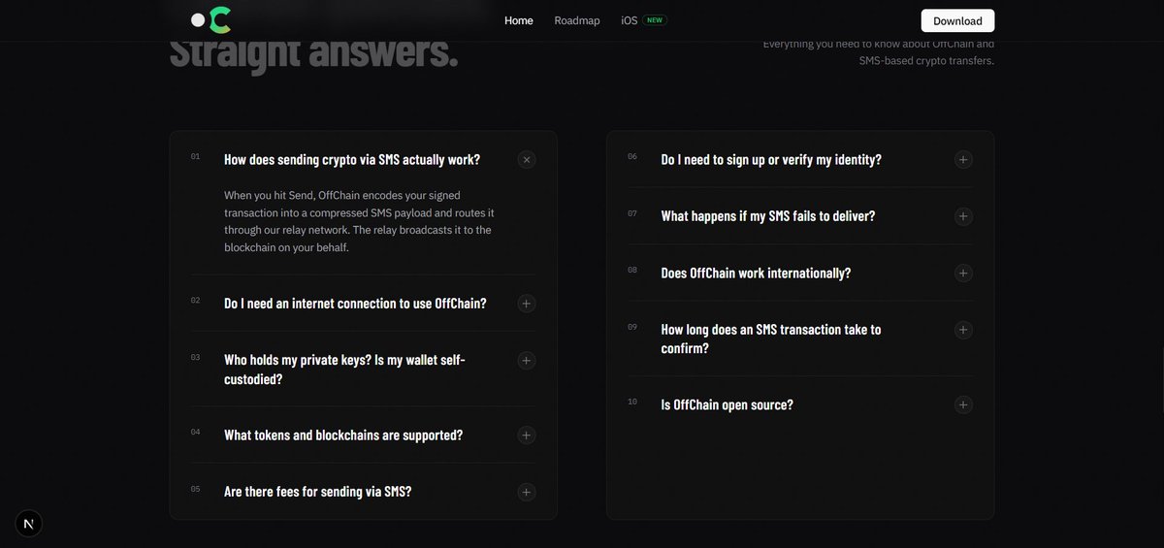Expand 'What happens if my SMS fails' plus icon
Screen dimensions: 1164x548
point(963,215)
